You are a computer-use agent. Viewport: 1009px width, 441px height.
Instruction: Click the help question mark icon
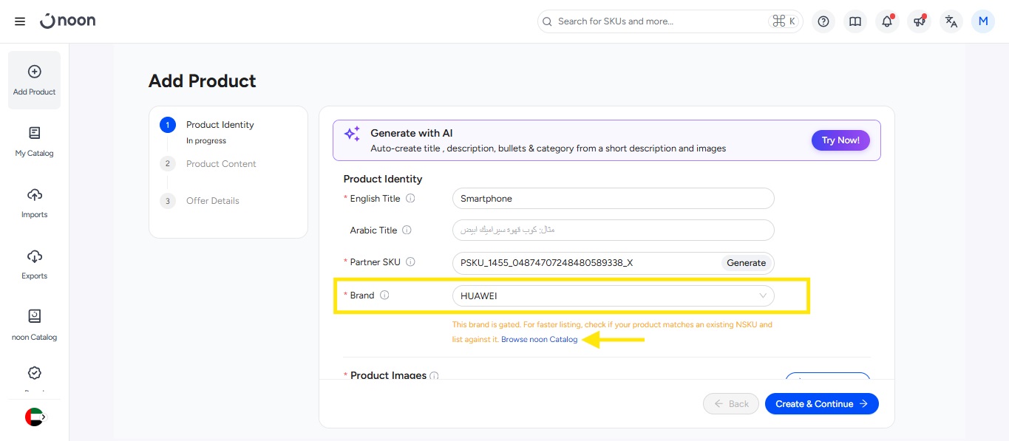[823, 21]
